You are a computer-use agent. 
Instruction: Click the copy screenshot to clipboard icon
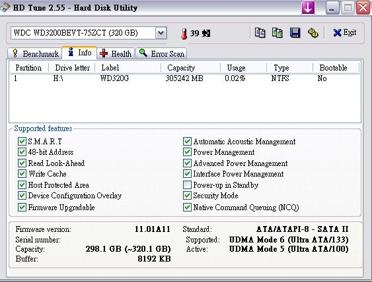click(x=278, y=33)
